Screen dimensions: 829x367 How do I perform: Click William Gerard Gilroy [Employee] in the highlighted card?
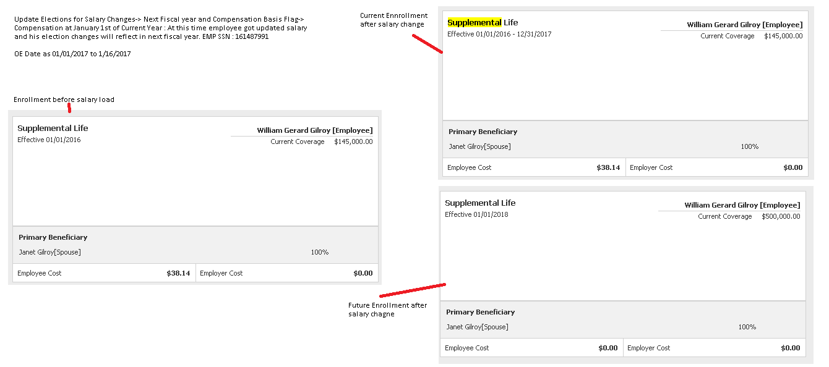(x=744, y=25)
